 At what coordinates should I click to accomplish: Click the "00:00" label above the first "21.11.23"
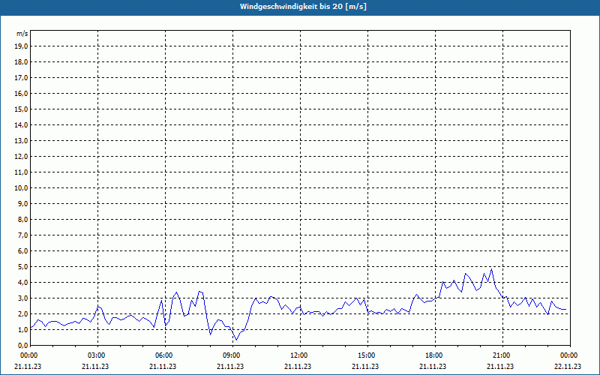(x=30, y=355)
